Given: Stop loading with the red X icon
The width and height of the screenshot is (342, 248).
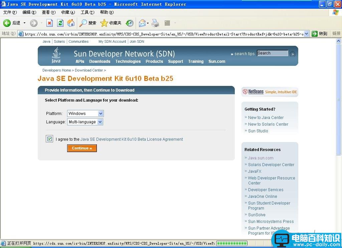Looking at the screenshot, I should pyautogui.click(x=49, y=23).
